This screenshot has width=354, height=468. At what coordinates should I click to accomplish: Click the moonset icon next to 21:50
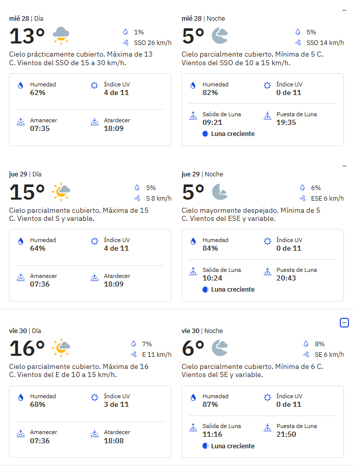[x=268, y=428]
